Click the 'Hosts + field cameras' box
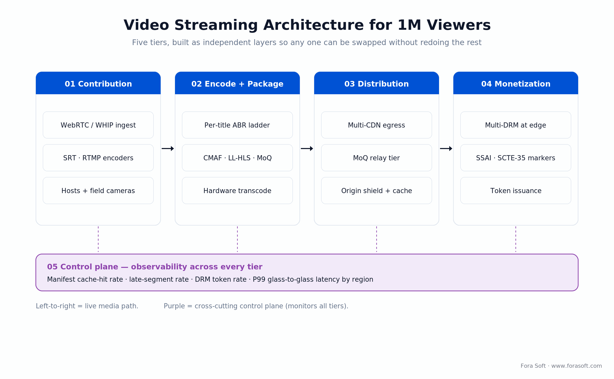The height and width of the screenshot is (379, 614). 98,191
